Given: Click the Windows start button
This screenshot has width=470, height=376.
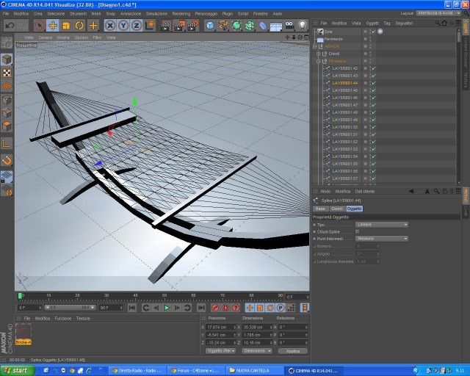Looking at the screenshot, I should [x=18, y=371].
